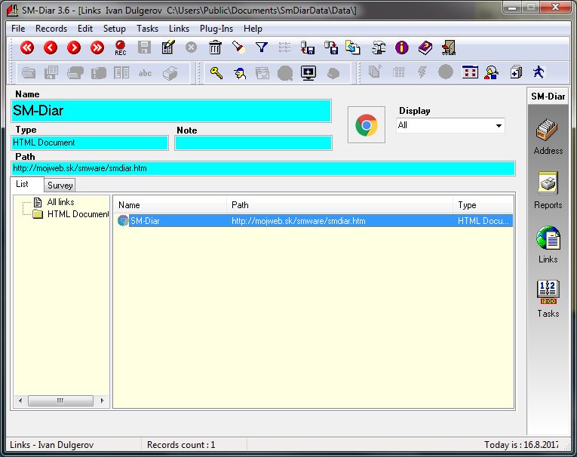Click the Name field containing SM-Diar
Screen dimensions: 577x457
pos(171,111)
